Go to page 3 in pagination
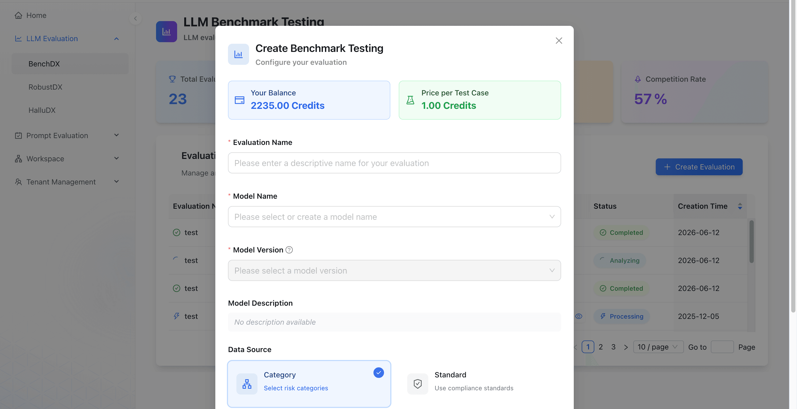 pyautogui.click(x=613, y=347)
